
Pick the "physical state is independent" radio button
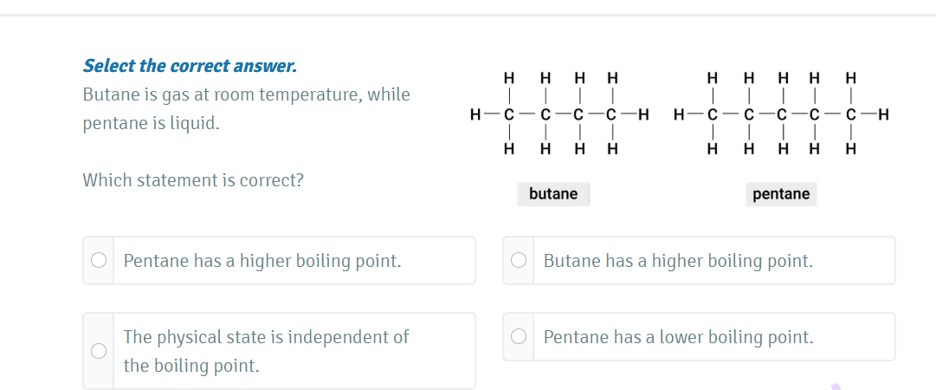(100, 350)
